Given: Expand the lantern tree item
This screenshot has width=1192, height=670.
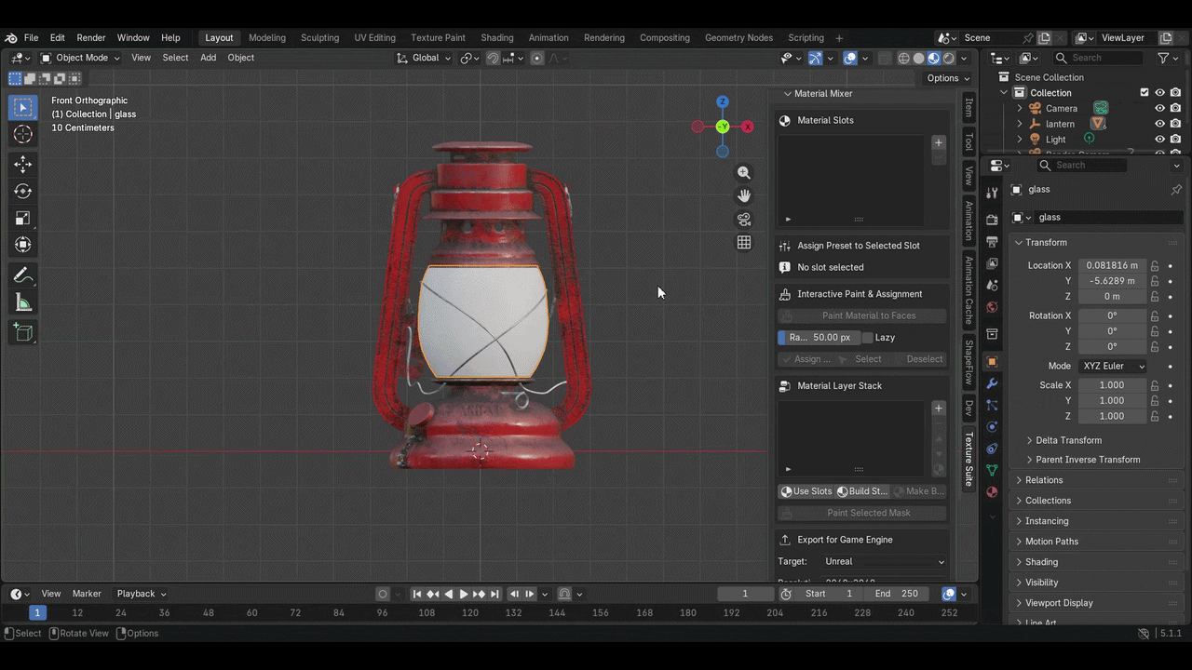Looking at the screenshot, I should point(1020,124).
